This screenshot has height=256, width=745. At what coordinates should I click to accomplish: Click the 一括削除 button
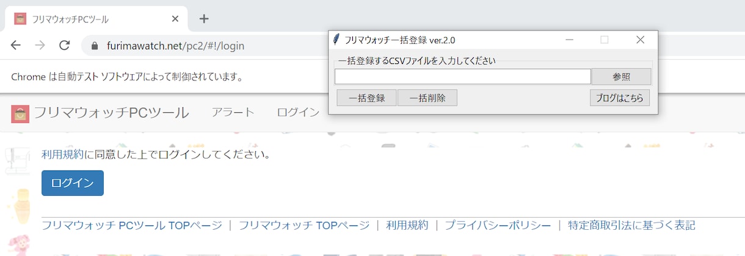pyautogui.click(x=427, y=98)
